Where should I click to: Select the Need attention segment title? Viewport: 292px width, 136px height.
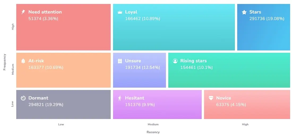tap(45, 12)
